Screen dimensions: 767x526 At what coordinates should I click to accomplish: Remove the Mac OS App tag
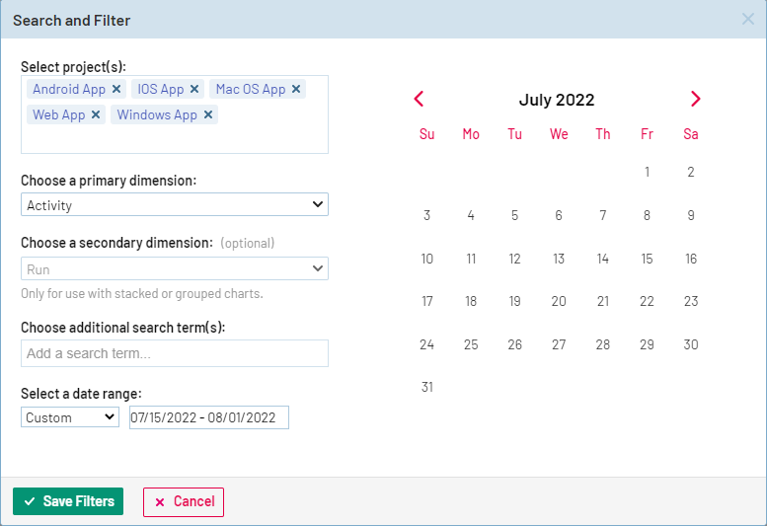pyautogui.click(x=296, y=89)
